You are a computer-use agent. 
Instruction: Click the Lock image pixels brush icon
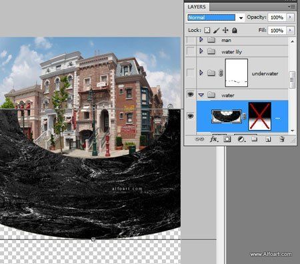coord(216,30)
